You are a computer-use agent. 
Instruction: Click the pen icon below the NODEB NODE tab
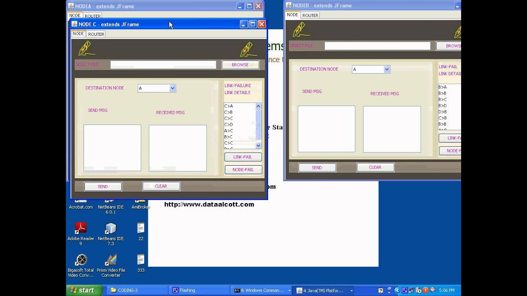click(301, 29)
